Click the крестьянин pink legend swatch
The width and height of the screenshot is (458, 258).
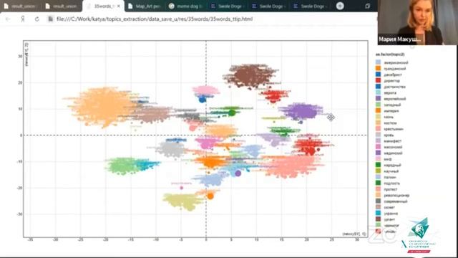[378, 129]
